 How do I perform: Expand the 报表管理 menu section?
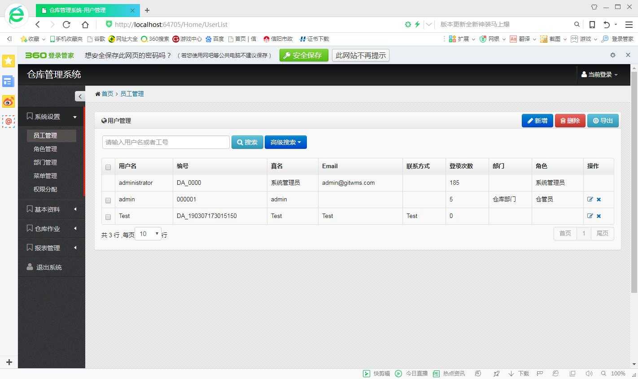(52, 248)
